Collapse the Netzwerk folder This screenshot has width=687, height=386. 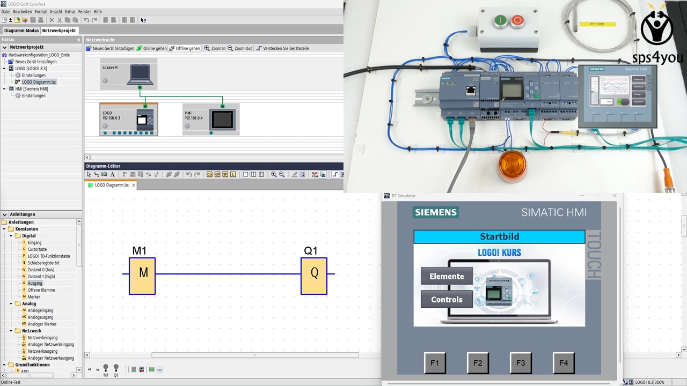pos(11,331)
